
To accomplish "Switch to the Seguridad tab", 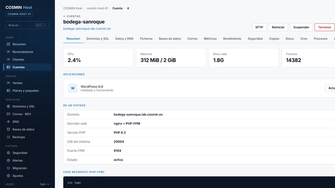I will 255,39.
